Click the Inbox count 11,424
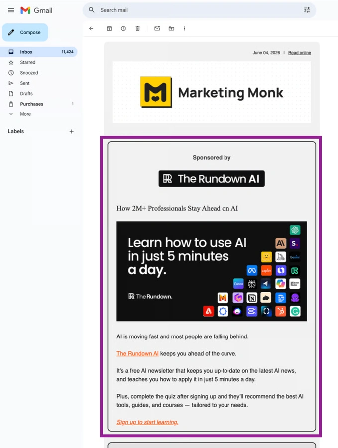This screenshot has width=338, height=448. (67, 52)
